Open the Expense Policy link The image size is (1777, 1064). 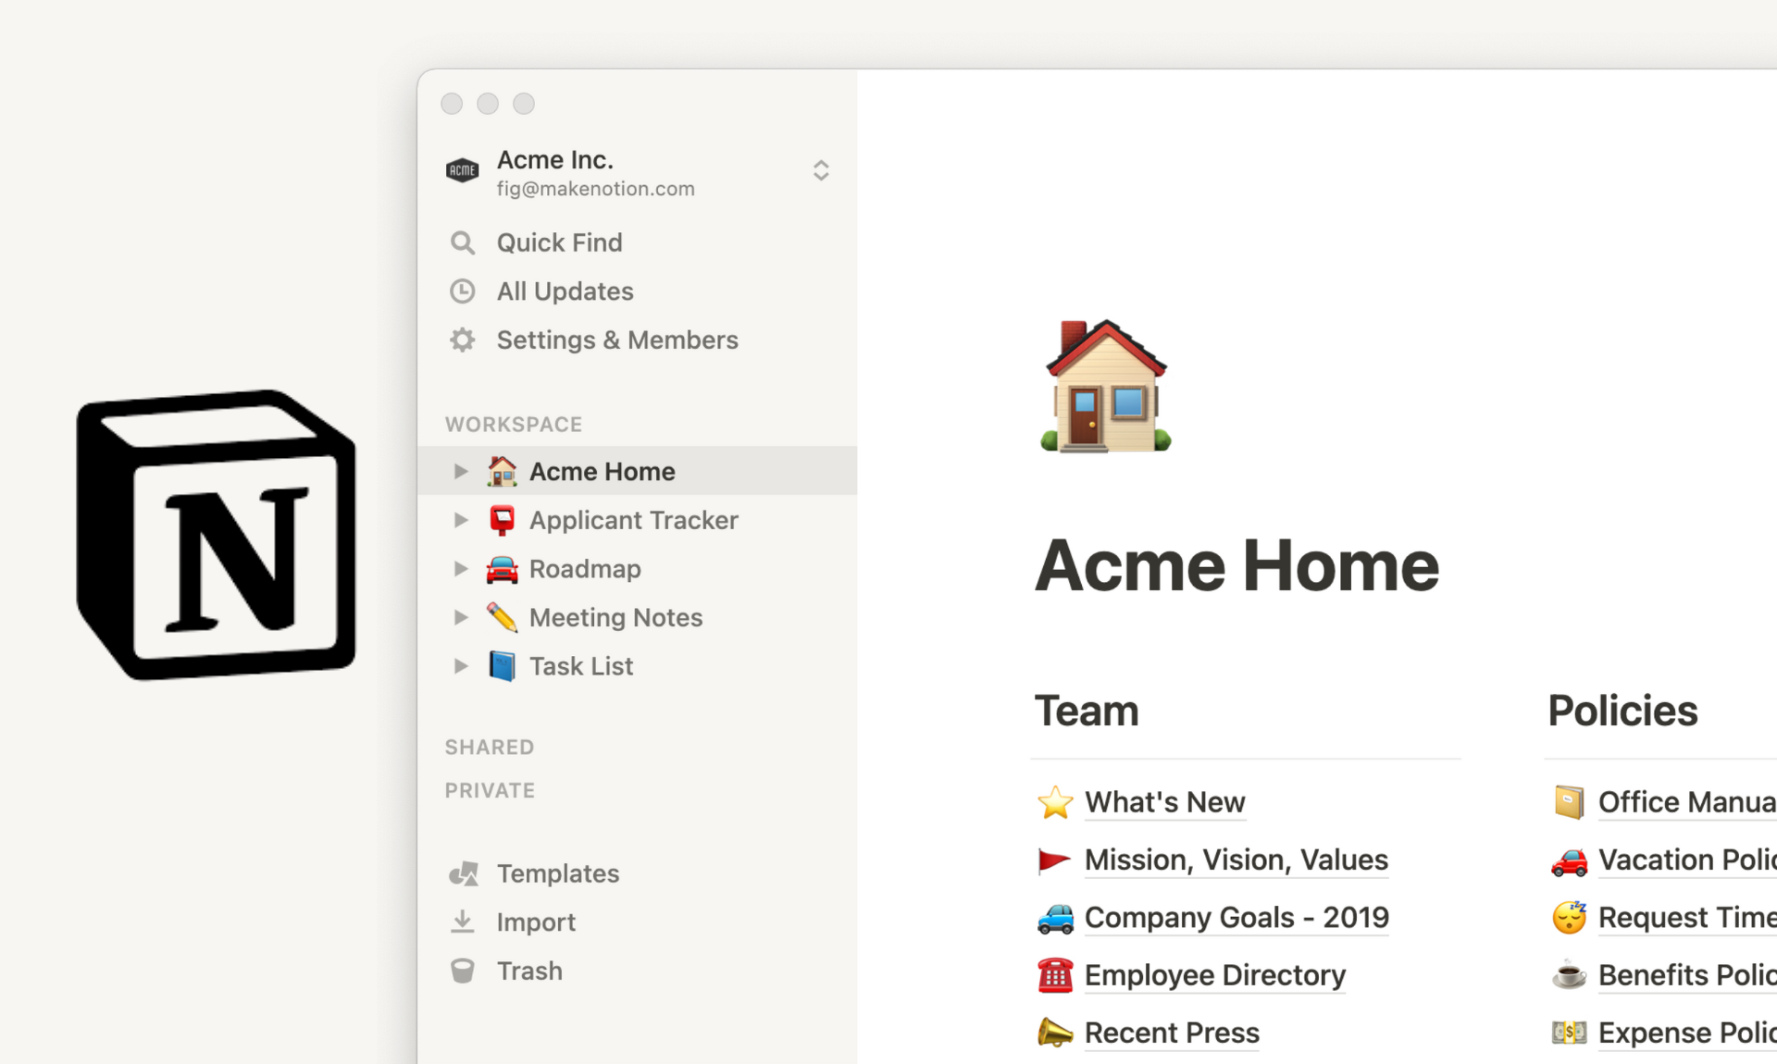pos(1687,1033)
